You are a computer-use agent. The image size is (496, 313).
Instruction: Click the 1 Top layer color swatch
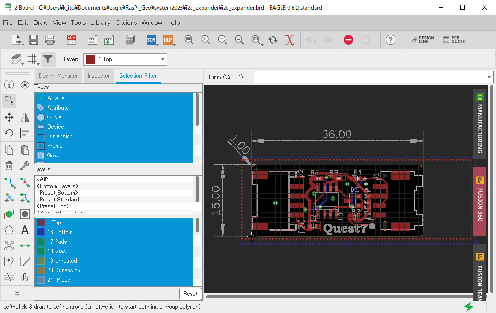(x=41, y=223)
